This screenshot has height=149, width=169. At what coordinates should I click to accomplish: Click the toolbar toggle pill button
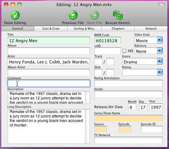162,5
